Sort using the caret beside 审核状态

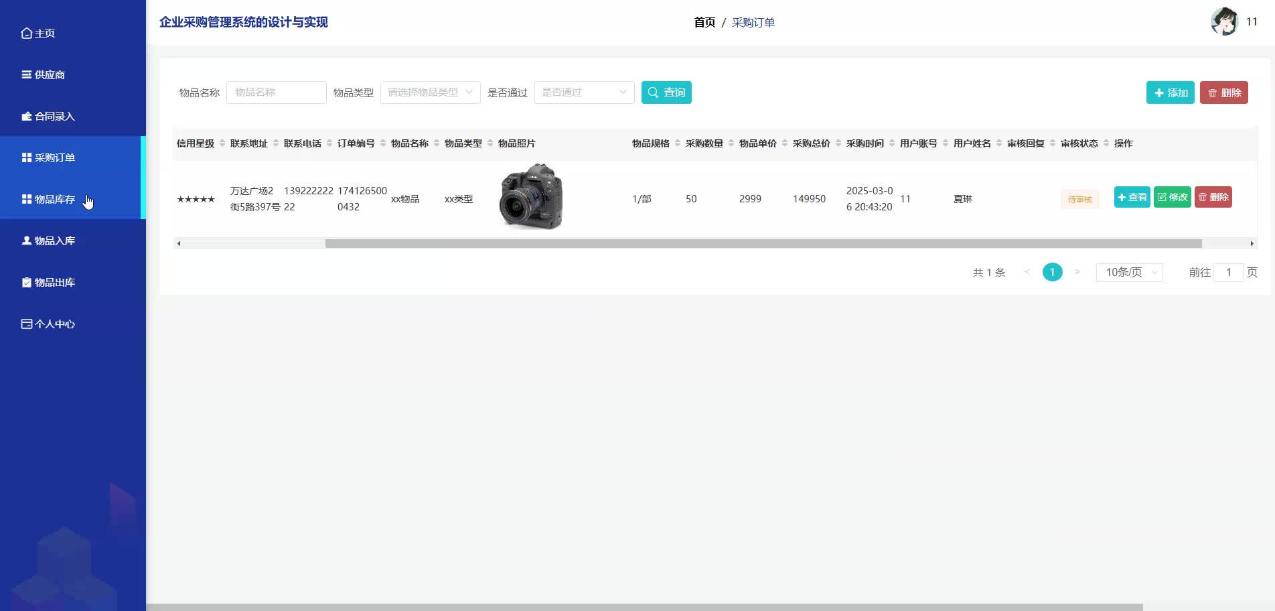[x=1106, y=143]
